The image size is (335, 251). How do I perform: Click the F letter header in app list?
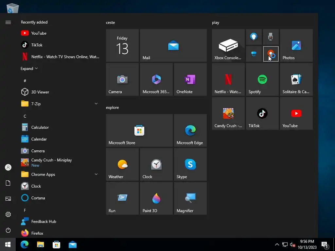click(25, 210)
